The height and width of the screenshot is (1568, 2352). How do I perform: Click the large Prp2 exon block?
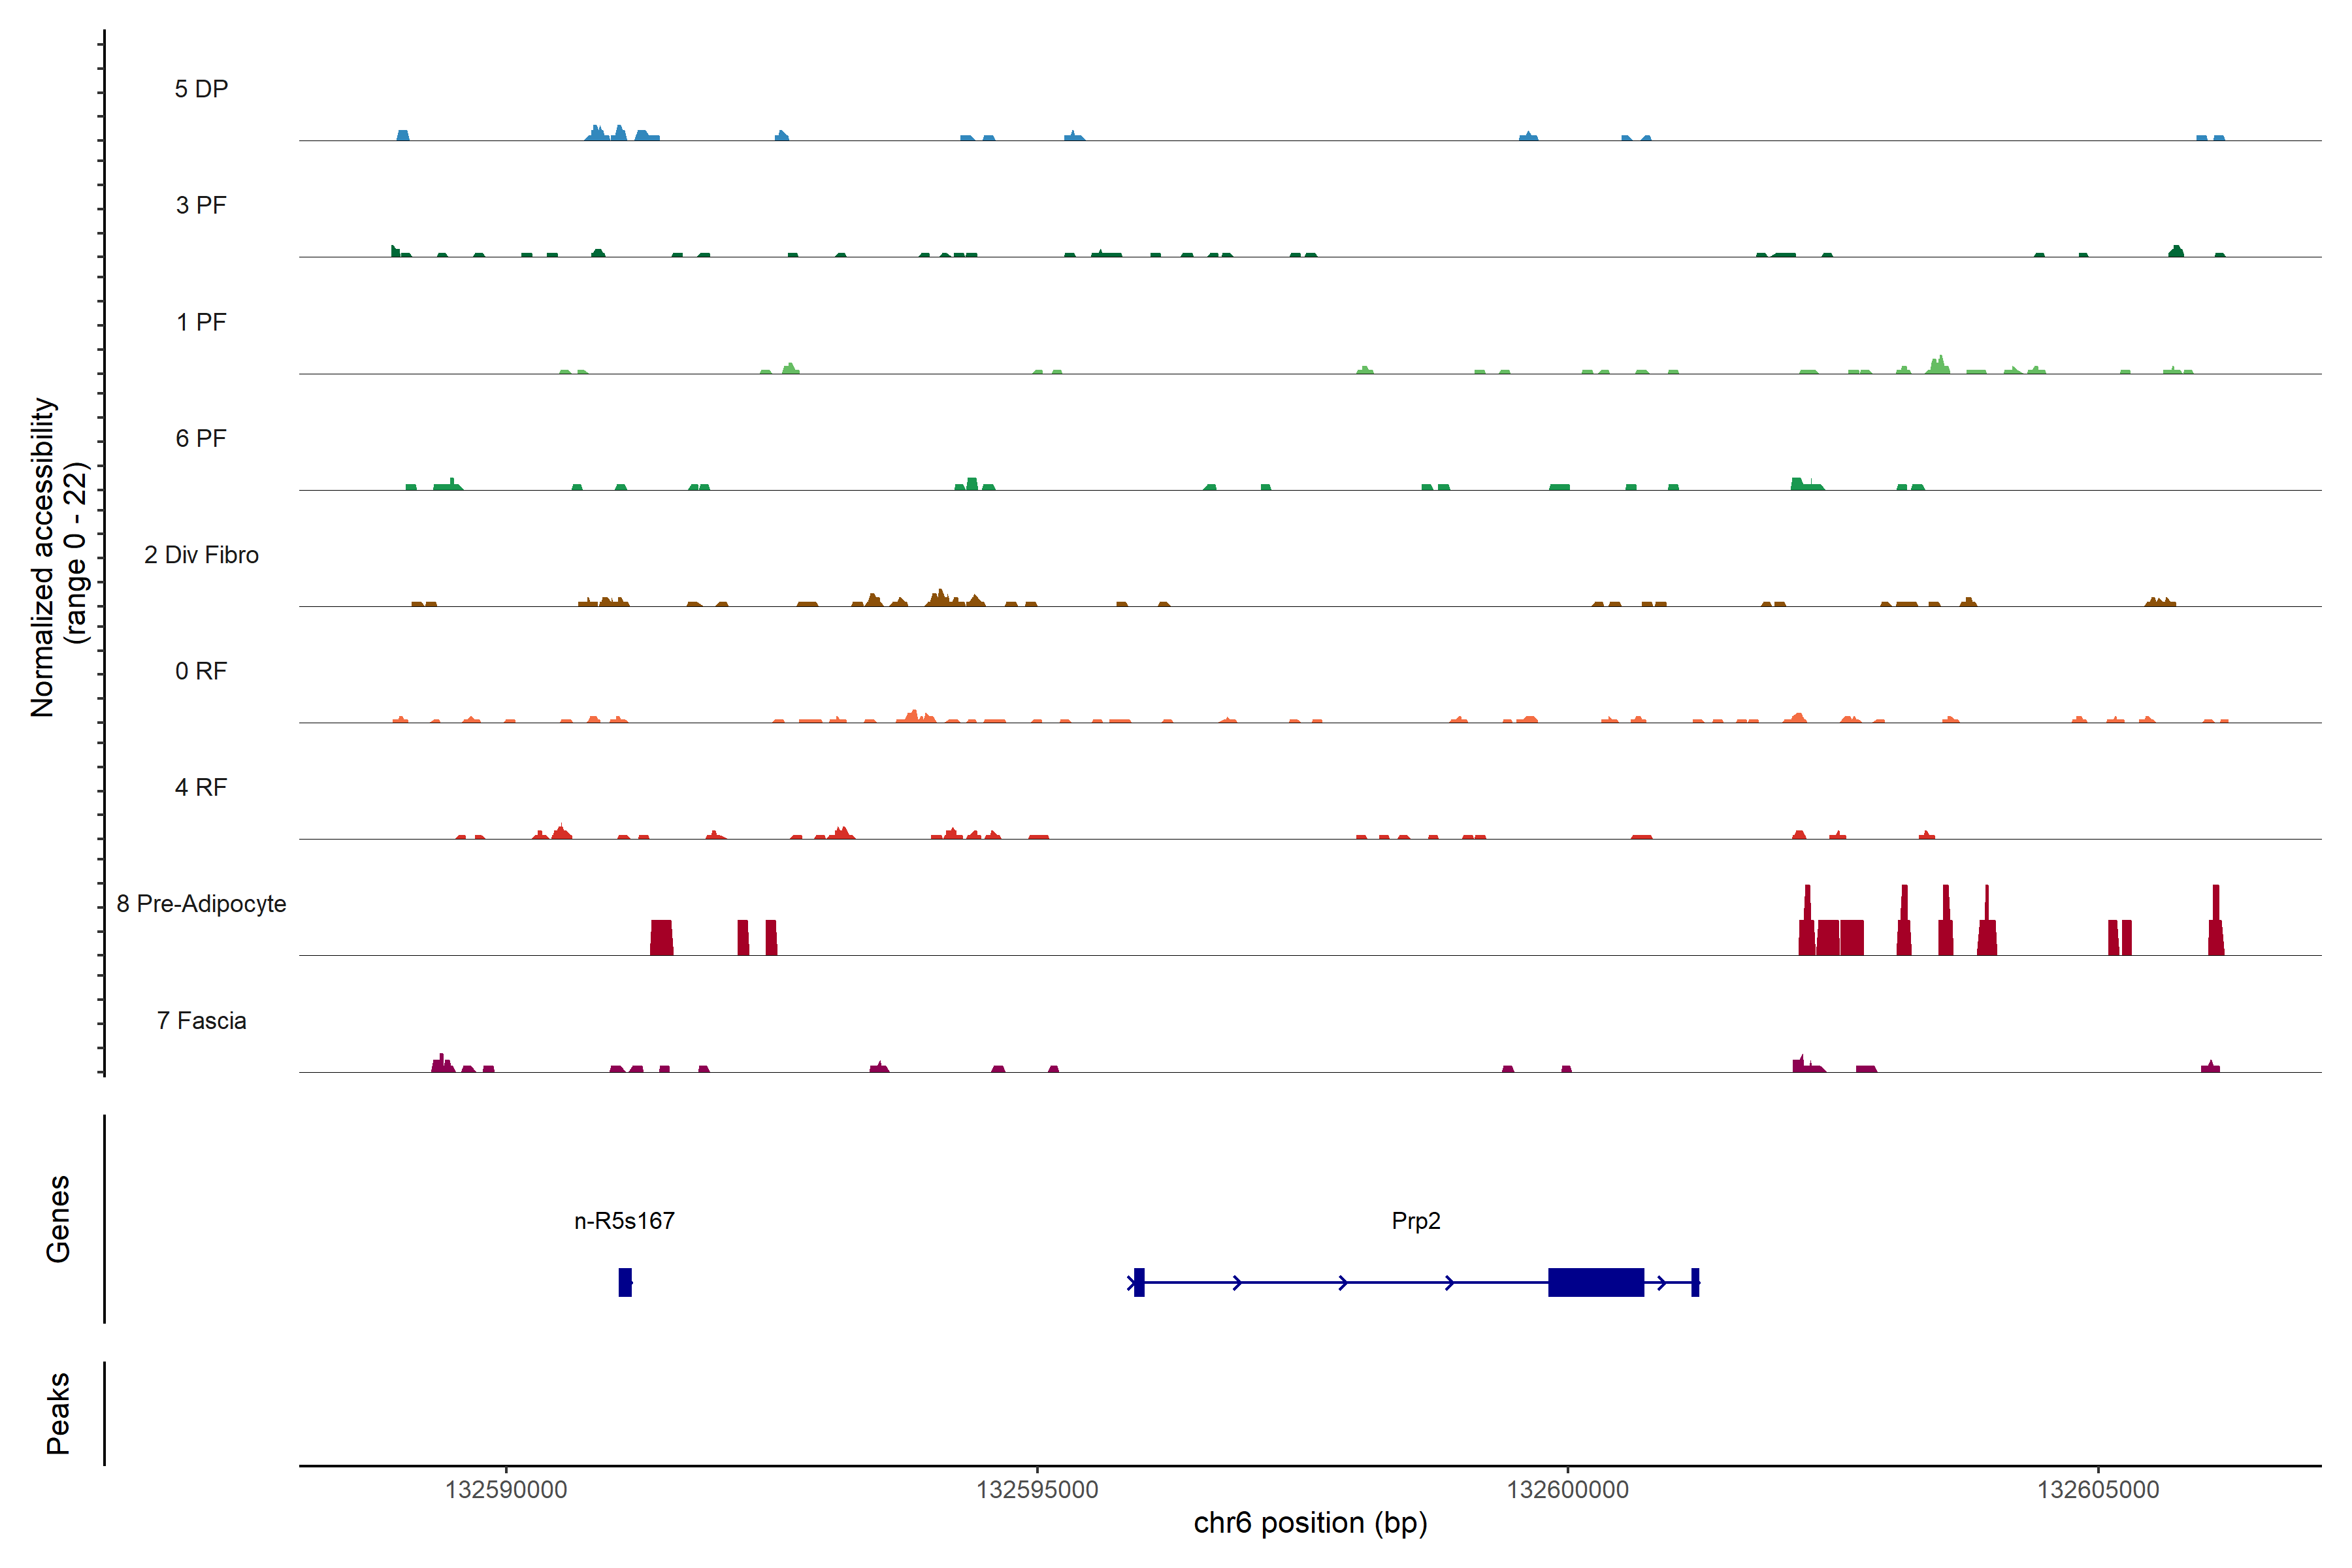tap(1596, 1282)
